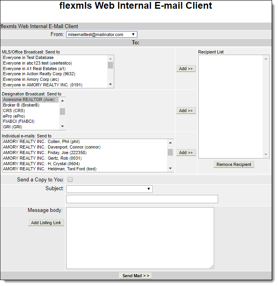The height and width of the screenshot is (286, 278).
Task: Click inside the Message body text area
Action: (x=140, y=238)
